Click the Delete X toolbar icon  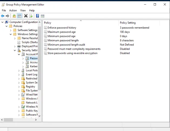coord(26,16)
